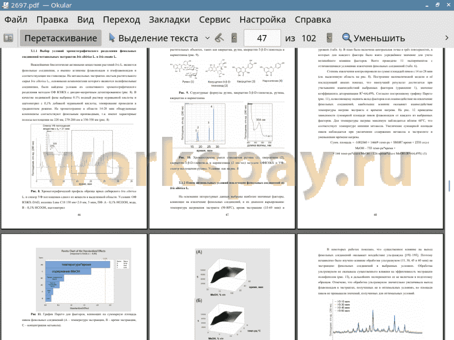The image size is (454, 340).
Task: Click the Okular app icon in title bar
Action: click(x=5, y=5)
